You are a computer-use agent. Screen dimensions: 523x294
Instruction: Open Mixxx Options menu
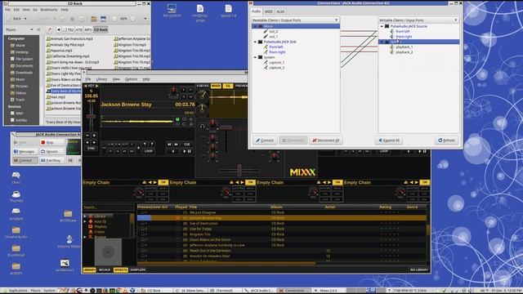tap(131, 79)
